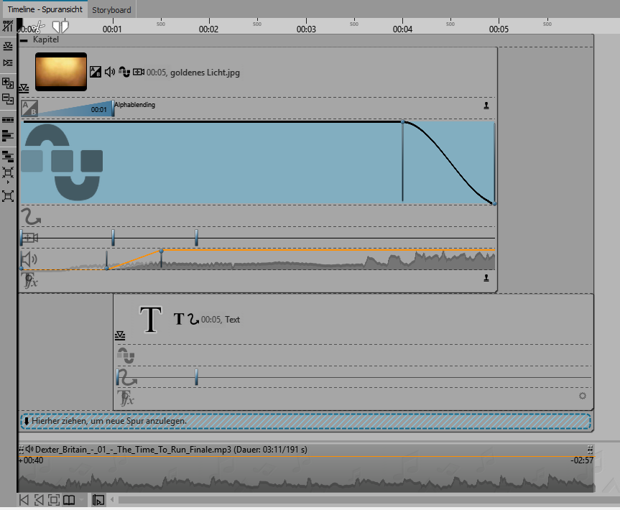Click the jump-to-start playback button at bottom left
This screenshot has width=620, height=510.
pos(23,500)
